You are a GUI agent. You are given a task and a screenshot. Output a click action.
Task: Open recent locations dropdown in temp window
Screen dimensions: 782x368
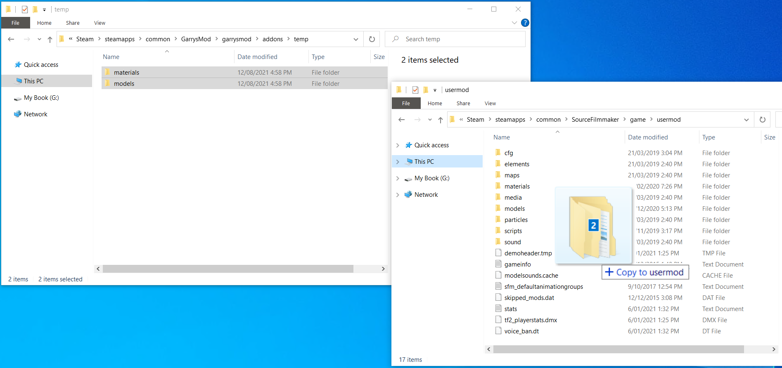point(39,39)
